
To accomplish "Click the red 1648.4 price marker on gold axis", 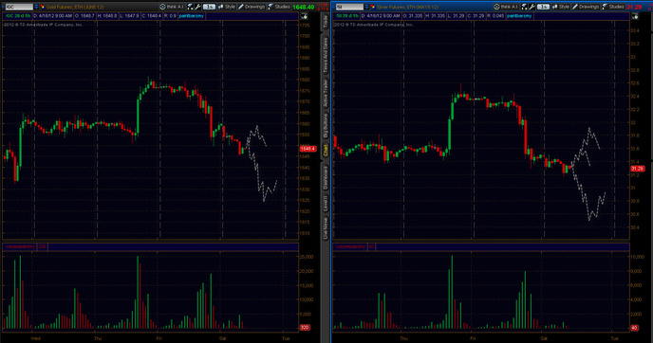I will (308, 149).
